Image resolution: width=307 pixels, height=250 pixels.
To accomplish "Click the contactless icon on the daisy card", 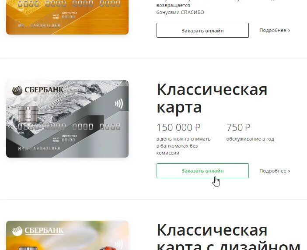I will click(119, 245).
